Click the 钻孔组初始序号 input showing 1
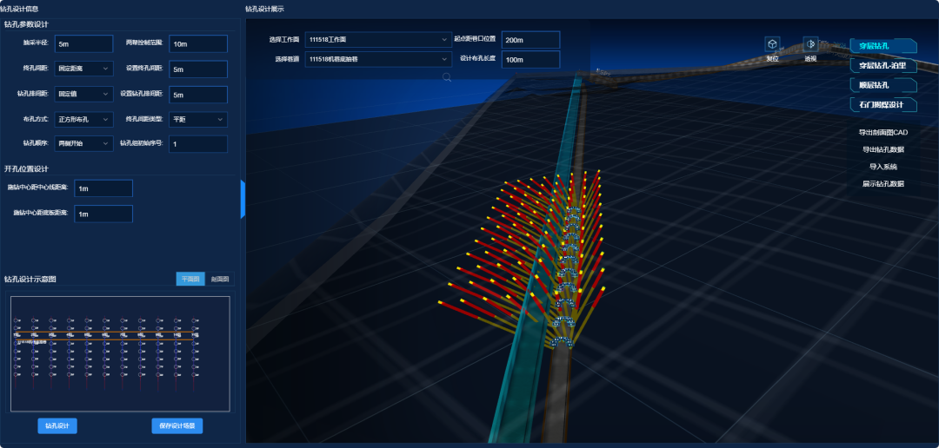 [x=198, y=144]
